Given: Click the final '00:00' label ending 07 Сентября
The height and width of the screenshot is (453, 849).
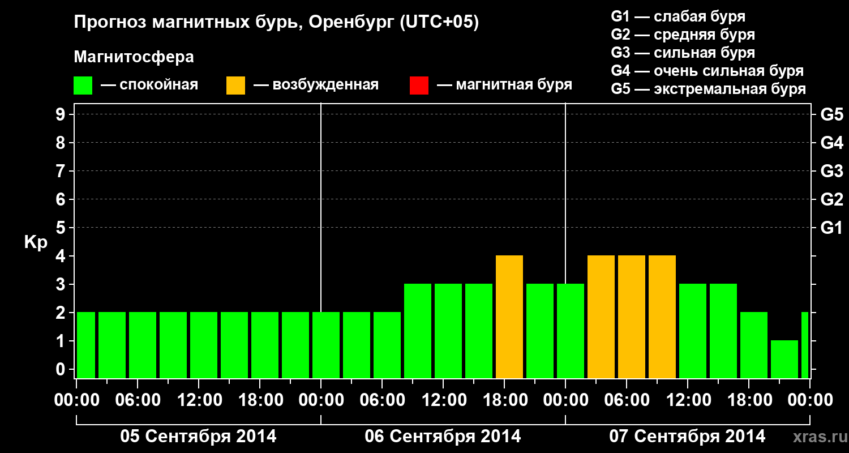Looking at the screenshot, I should tap(811, 400).
